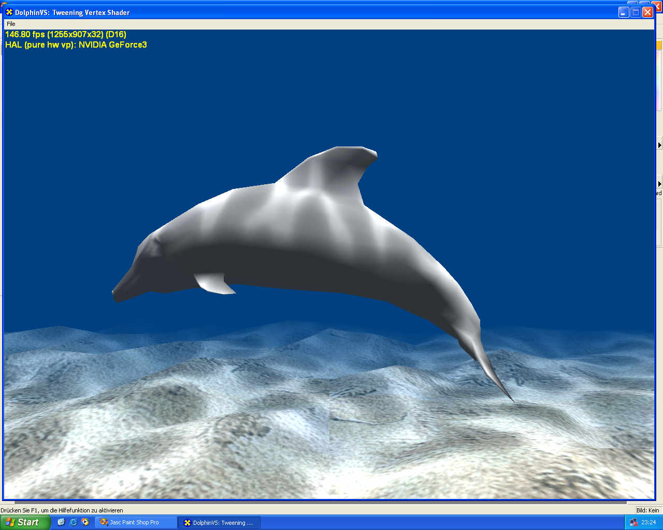Click the yellow fps counter text
This screenshot has width=663, height=530.
(66, 35)
